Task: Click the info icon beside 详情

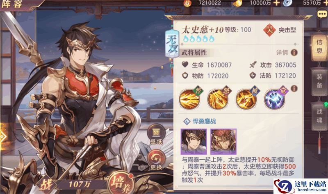Action: pos(294,53)
